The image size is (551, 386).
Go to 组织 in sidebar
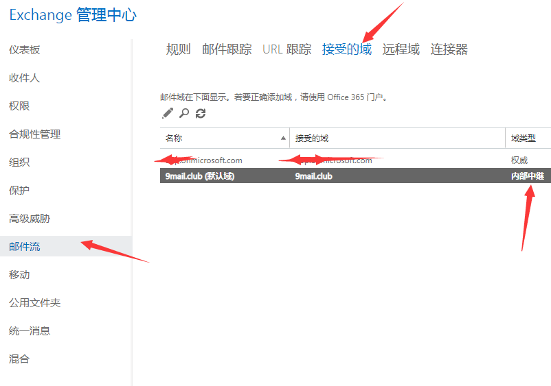(x=19, y=162)
